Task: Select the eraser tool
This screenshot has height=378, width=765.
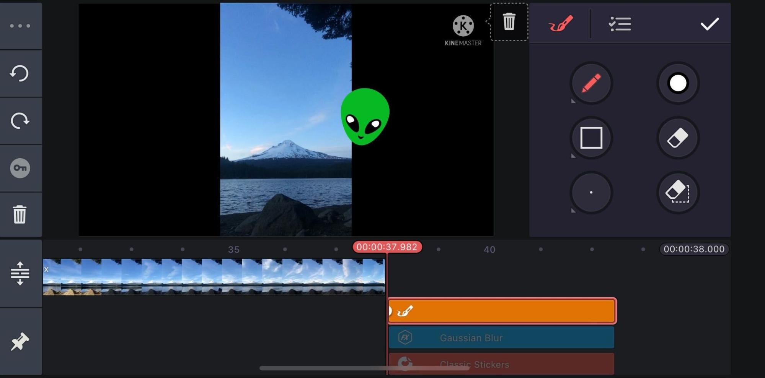Action: pos(678,138)
